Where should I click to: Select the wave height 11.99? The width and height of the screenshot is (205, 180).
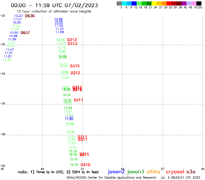pos(12,39)
